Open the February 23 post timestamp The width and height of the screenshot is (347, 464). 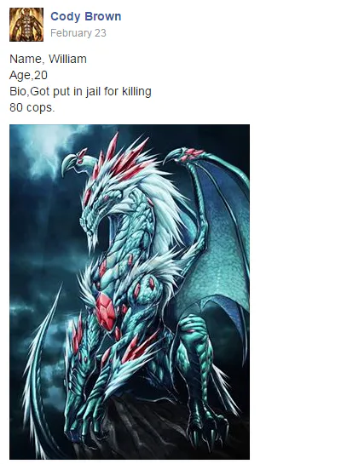tap(78, 33)
